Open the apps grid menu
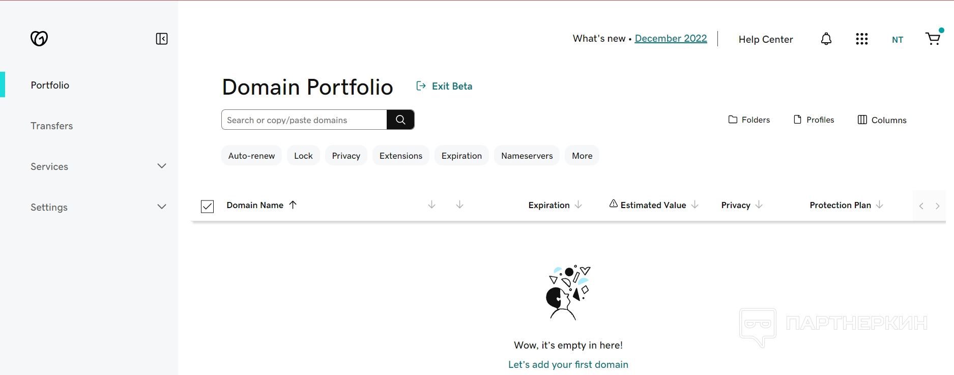The image size is (954, 375). click(x=862, y=39)
